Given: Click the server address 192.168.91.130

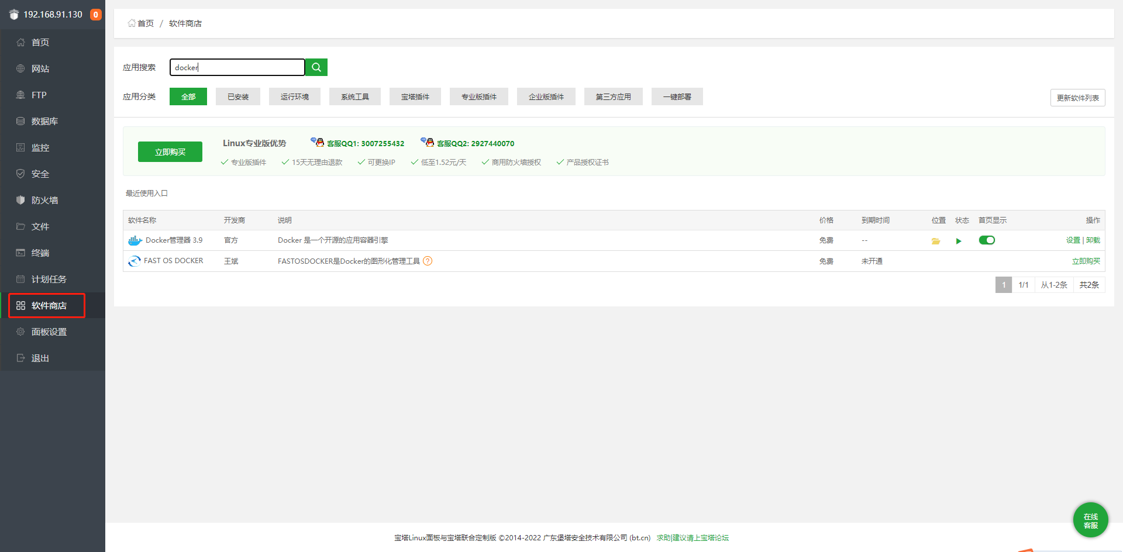Looking at the screenshot, I should click(53, 15).
